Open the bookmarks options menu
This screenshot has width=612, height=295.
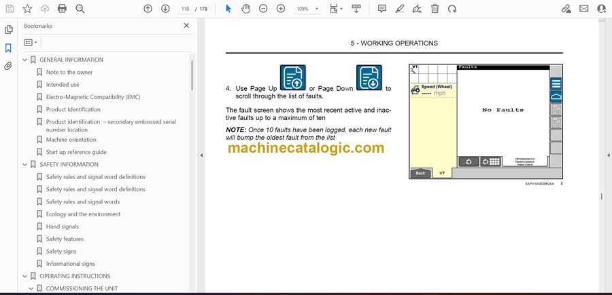click(31, 43)
